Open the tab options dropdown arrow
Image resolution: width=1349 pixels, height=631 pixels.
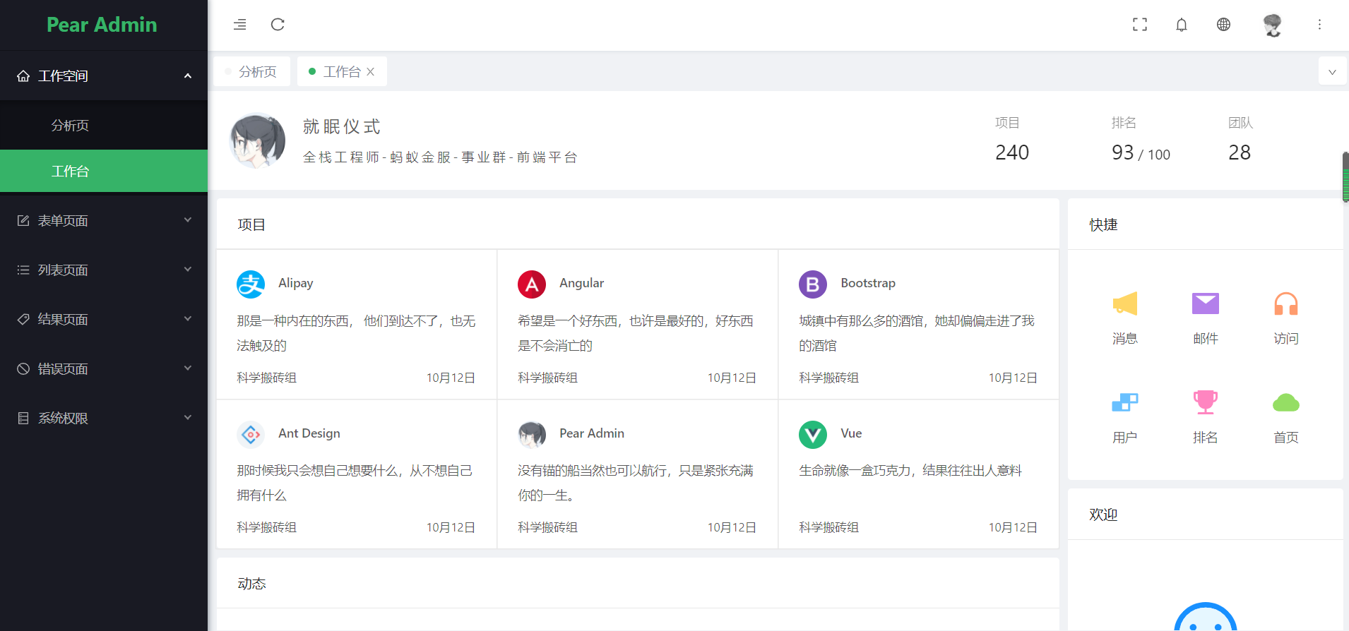(1332, 71)
